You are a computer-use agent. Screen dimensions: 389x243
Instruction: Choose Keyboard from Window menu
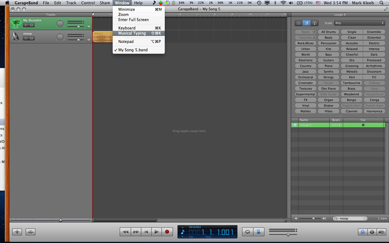click(139, 28)
